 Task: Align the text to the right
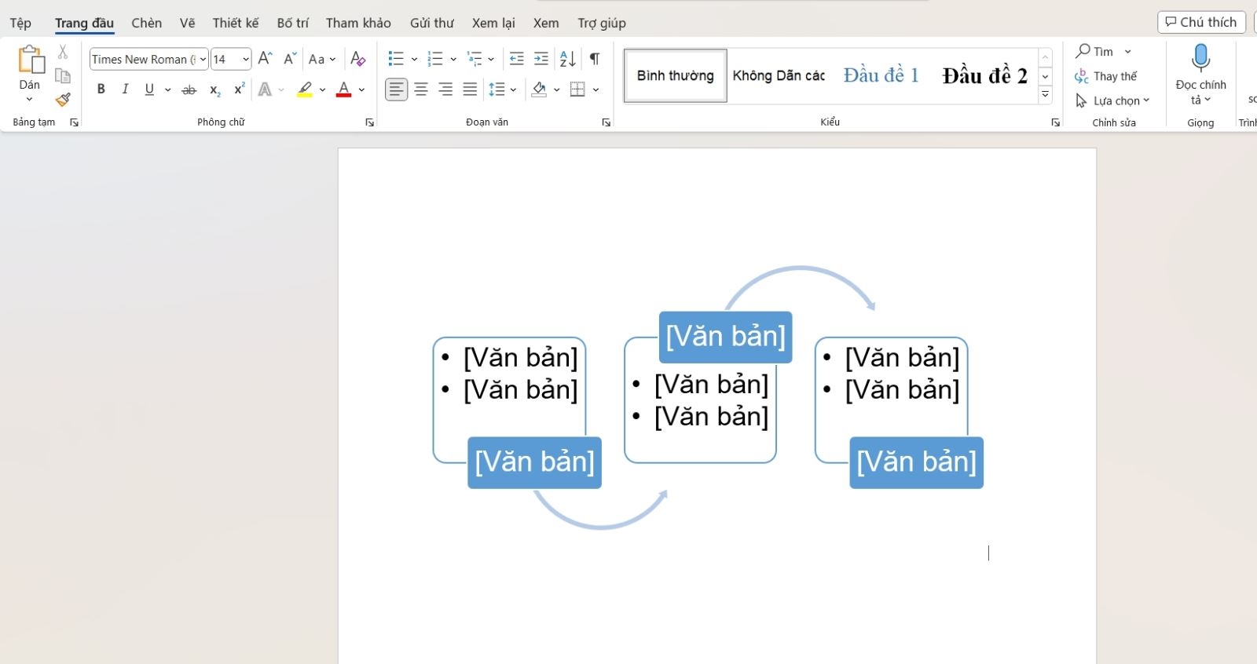[445, 89]
